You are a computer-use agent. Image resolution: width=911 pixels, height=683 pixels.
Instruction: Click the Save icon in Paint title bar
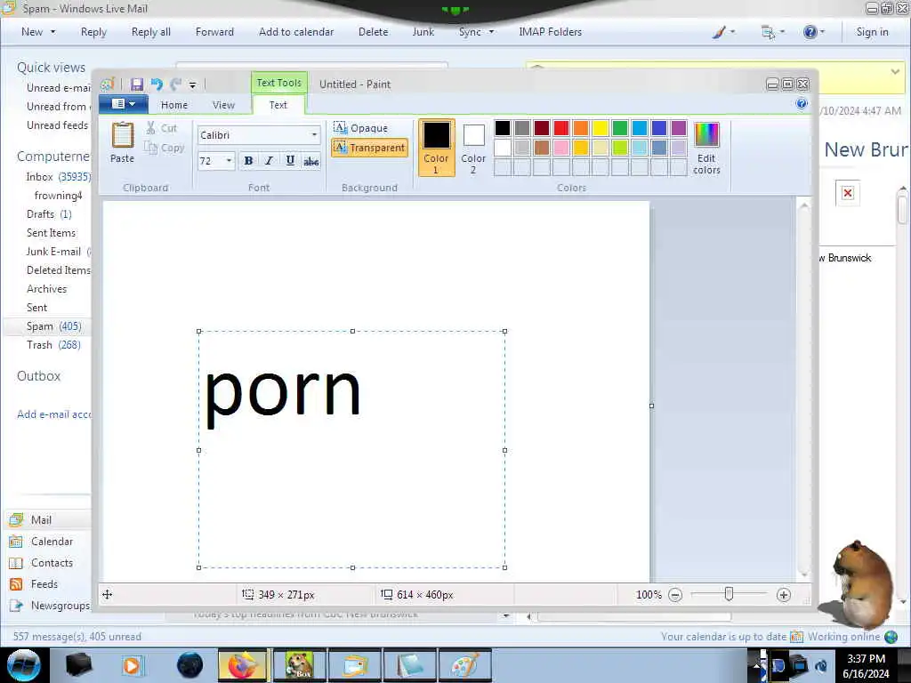click(136, 84)
